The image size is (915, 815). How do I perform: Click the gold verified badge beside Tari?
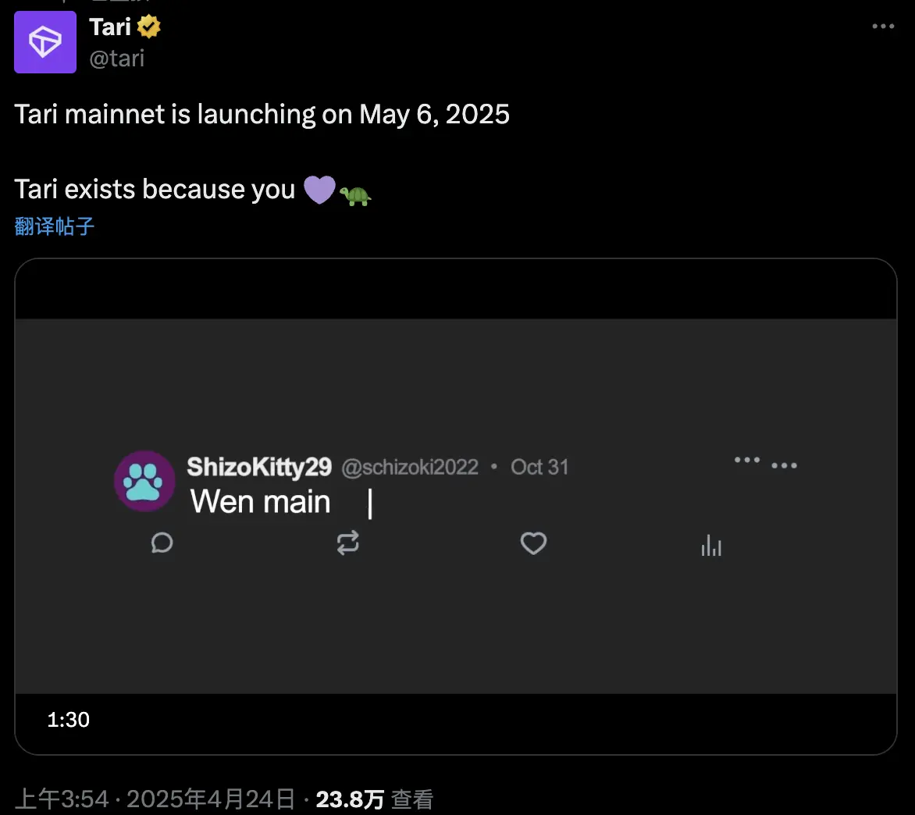pyautogui.click(x=149, y=27)
